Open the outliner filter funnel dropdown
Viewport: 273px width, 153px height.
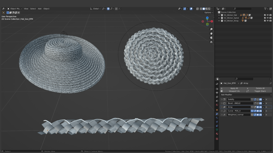pos(266,9)
